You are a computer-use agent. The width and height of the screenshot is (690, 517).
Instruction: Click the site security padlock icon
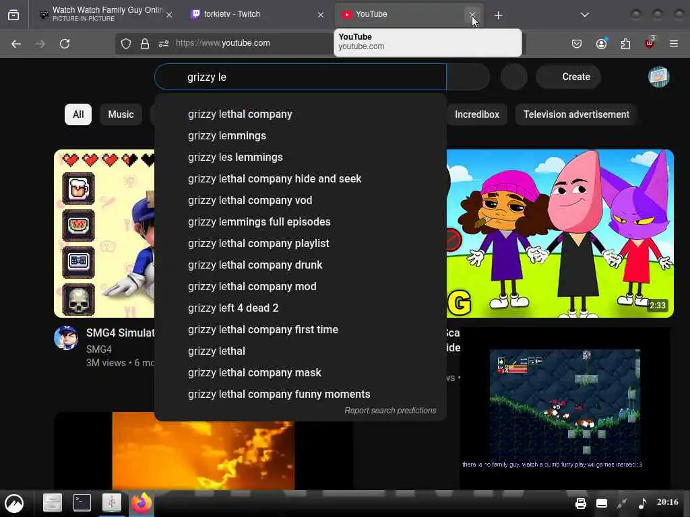pos(145,44)
